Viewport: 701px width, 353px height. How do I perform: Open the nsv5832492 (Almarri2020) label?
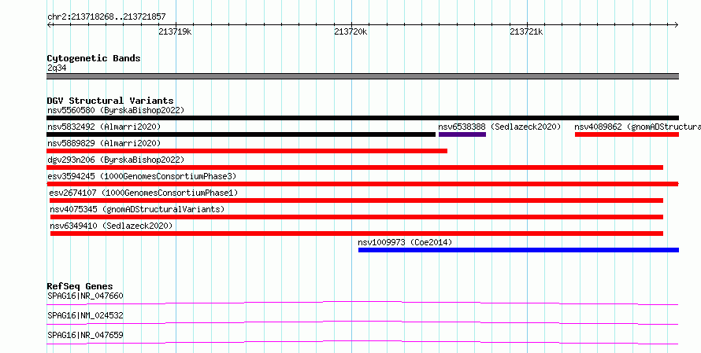pos(104,127)
